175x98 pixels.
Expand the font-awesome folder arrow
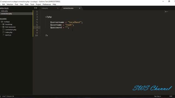click(x=1, y=27)
